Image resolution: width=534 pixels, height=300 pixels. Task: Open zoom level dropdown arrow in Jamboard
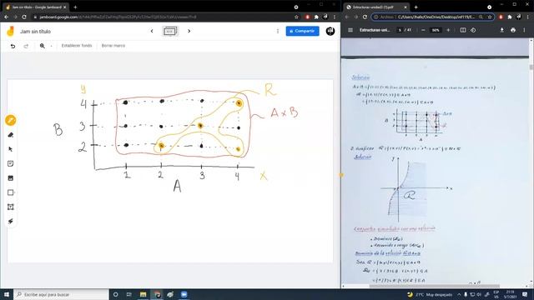[51, 46]
